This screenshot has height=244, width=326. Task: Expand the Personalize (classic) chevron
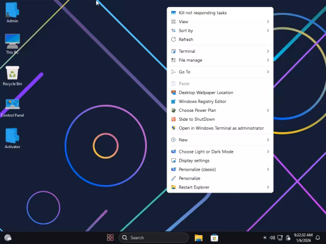[268, 169]
